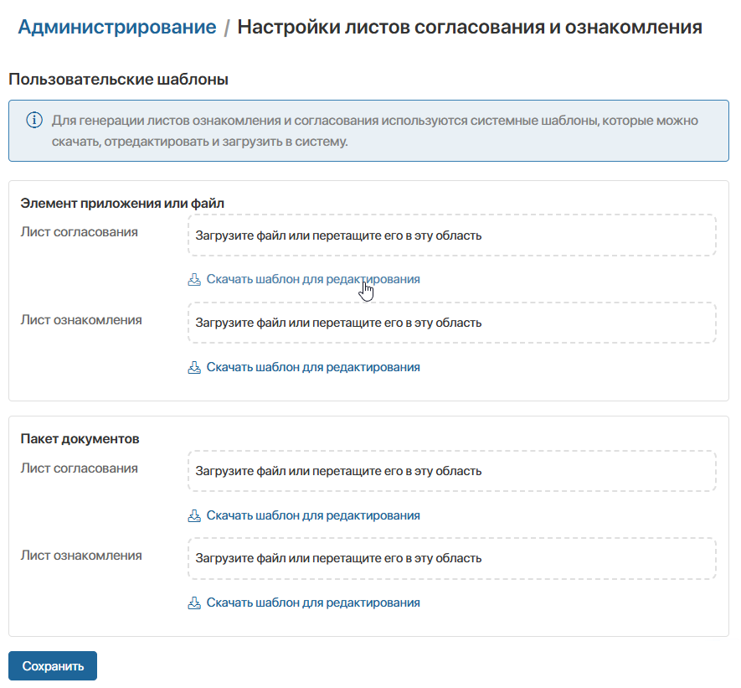This screenshot has height=688, width=741.
Task: Click the notice text about системные шаблоны
Action: click(x=375, y=131)
